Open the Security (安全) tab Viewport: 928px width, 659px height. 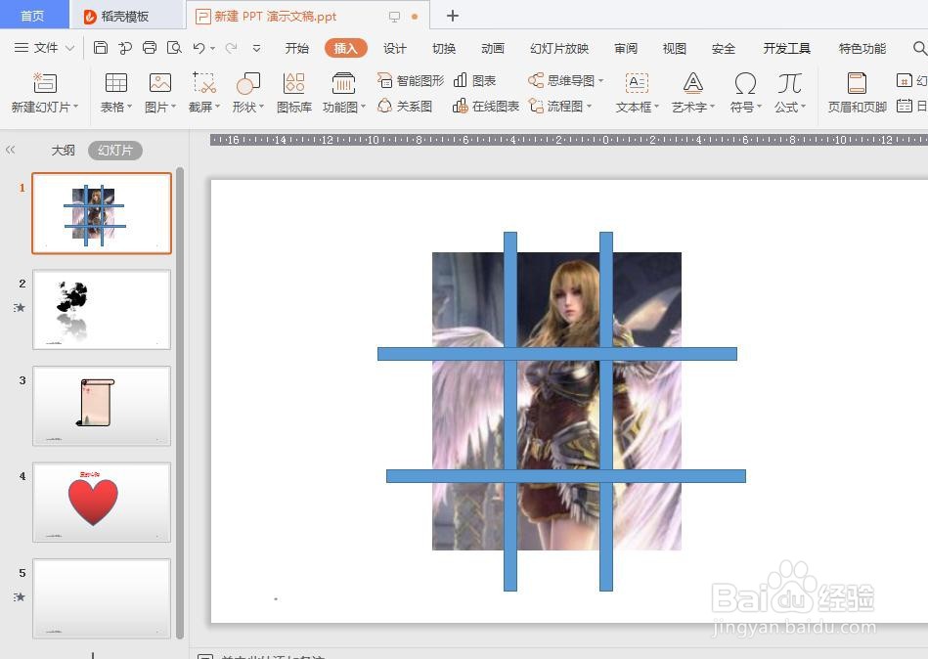(724, 49)
